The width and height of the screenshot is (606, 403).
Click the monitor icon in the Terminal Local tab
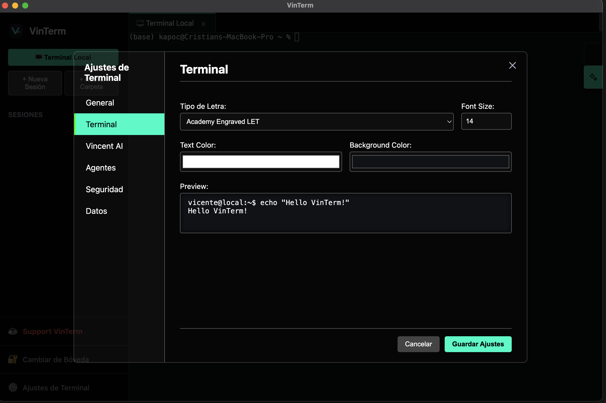(x=140, y=23)
